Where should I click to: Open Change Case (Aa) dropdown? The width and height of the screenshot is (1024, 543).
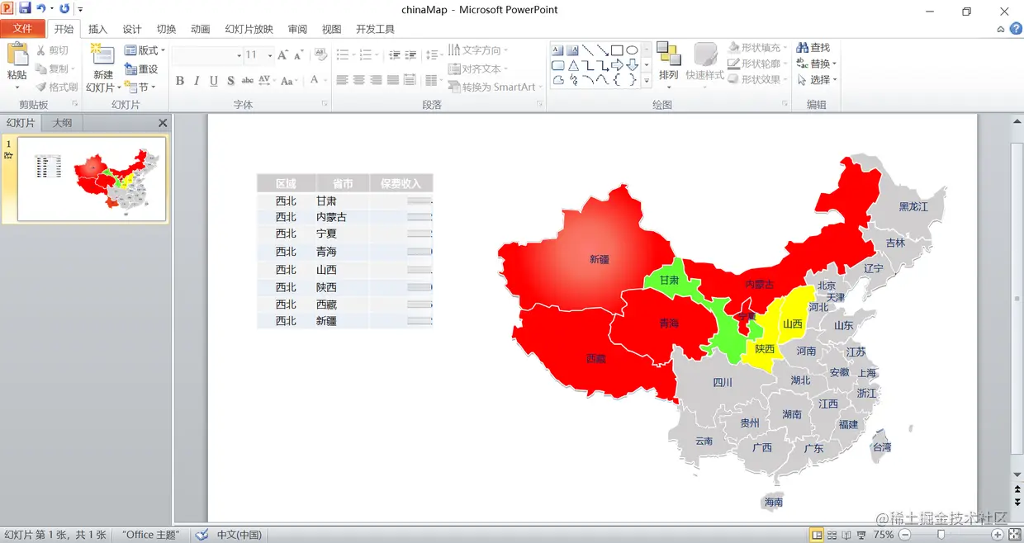[x=288, y=81]
